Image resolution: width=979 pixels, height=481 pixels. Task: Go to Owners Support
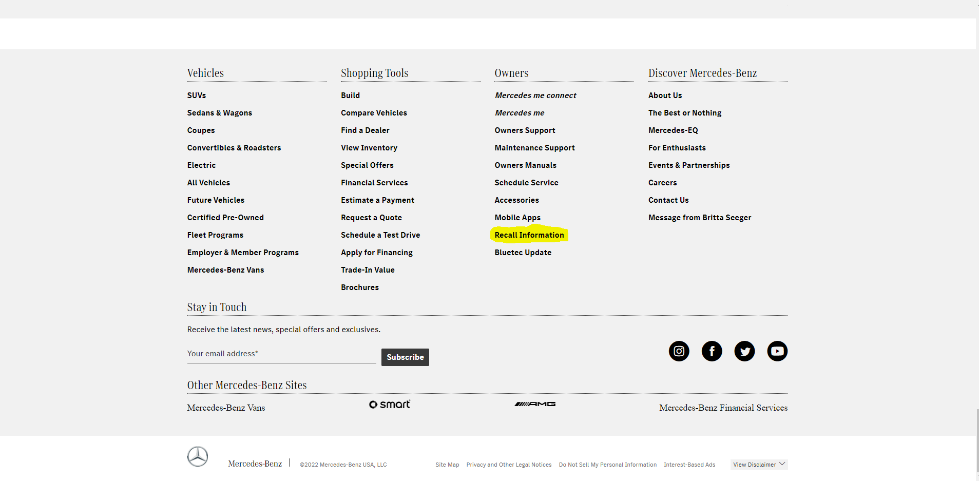525,130
